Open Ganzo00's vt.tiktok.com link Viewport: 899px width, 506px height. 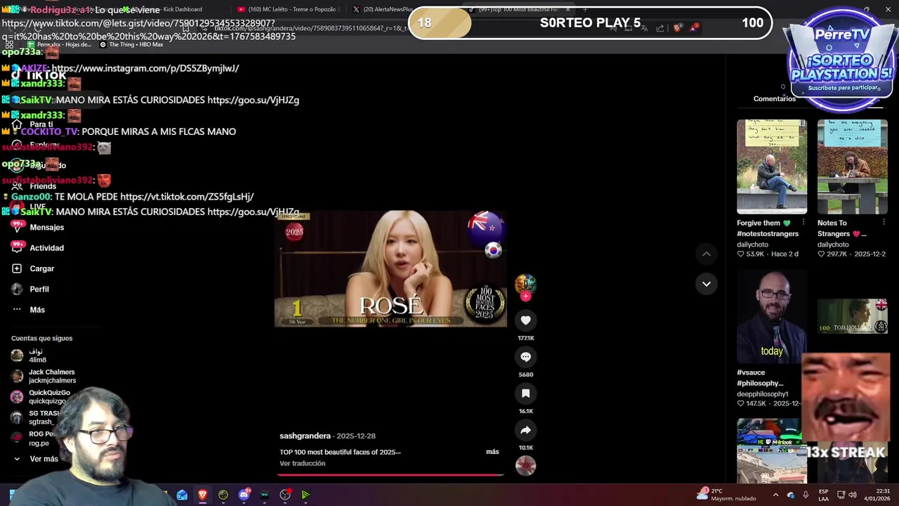coord(187,197)
